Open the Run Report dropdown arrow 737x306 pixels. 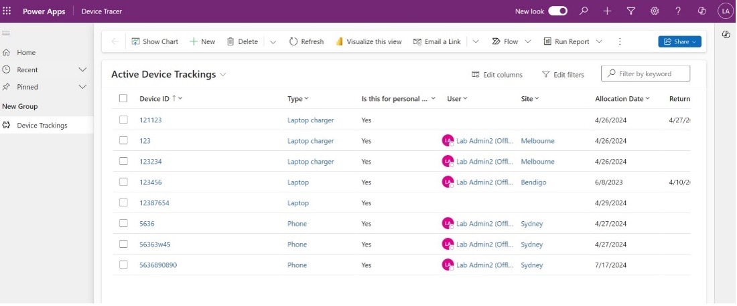tap(599, 41)
